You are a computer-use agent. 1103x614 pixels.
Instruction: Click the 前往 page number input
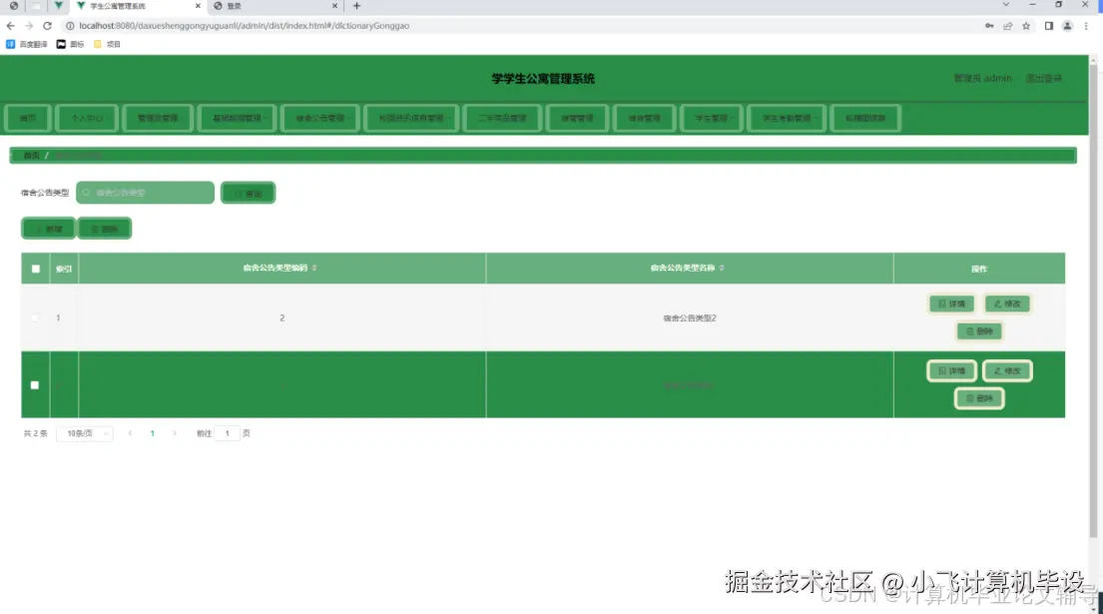[x=228, y=434]
